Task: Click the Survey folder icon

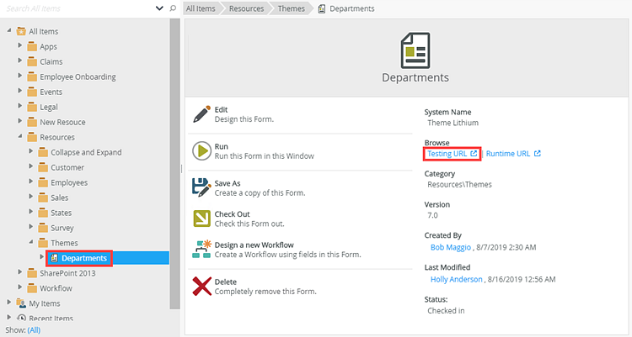Action: click(43, 228)
